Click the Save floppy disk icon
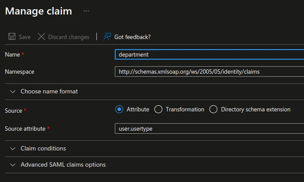The height and width of the screenshot is (182, 304). click(12, 36)
